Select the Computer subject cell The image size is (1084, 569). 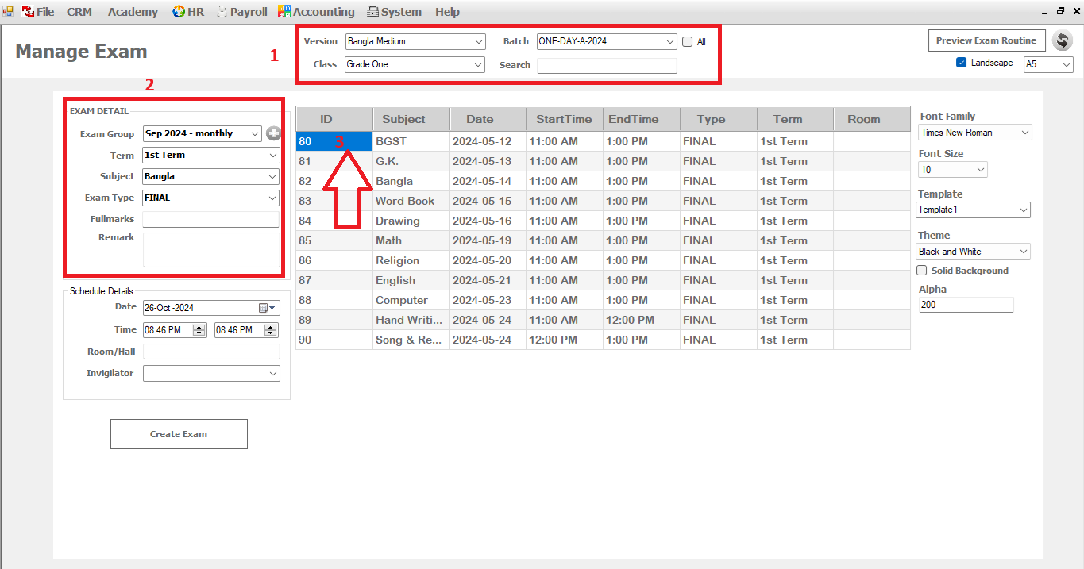tap(411, 300)
